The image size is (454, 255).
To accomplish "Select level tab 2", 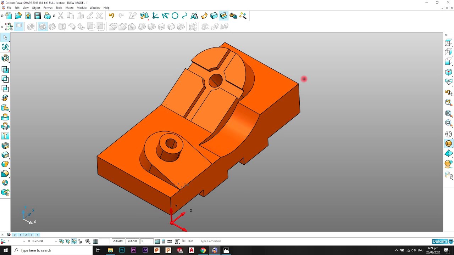I will [26, 235].
